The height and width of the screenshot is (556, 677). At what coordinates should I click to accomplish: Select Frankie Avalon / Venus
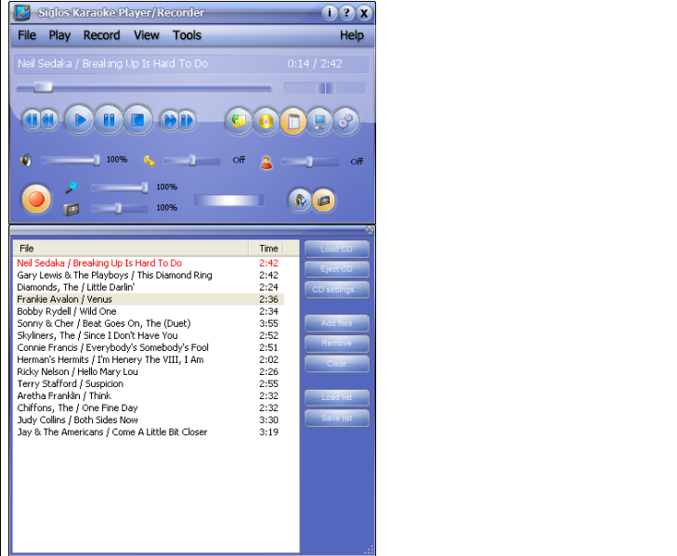(x=150, y=299)
